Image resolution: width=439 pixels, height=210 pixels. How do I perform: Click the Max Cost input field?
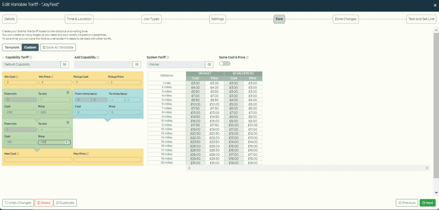38,160
